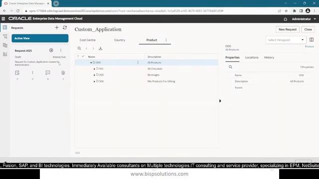The height and width of the screenshot is (179, 319).
Task: Open the request comments icon
Action: (x=48, y=73)
